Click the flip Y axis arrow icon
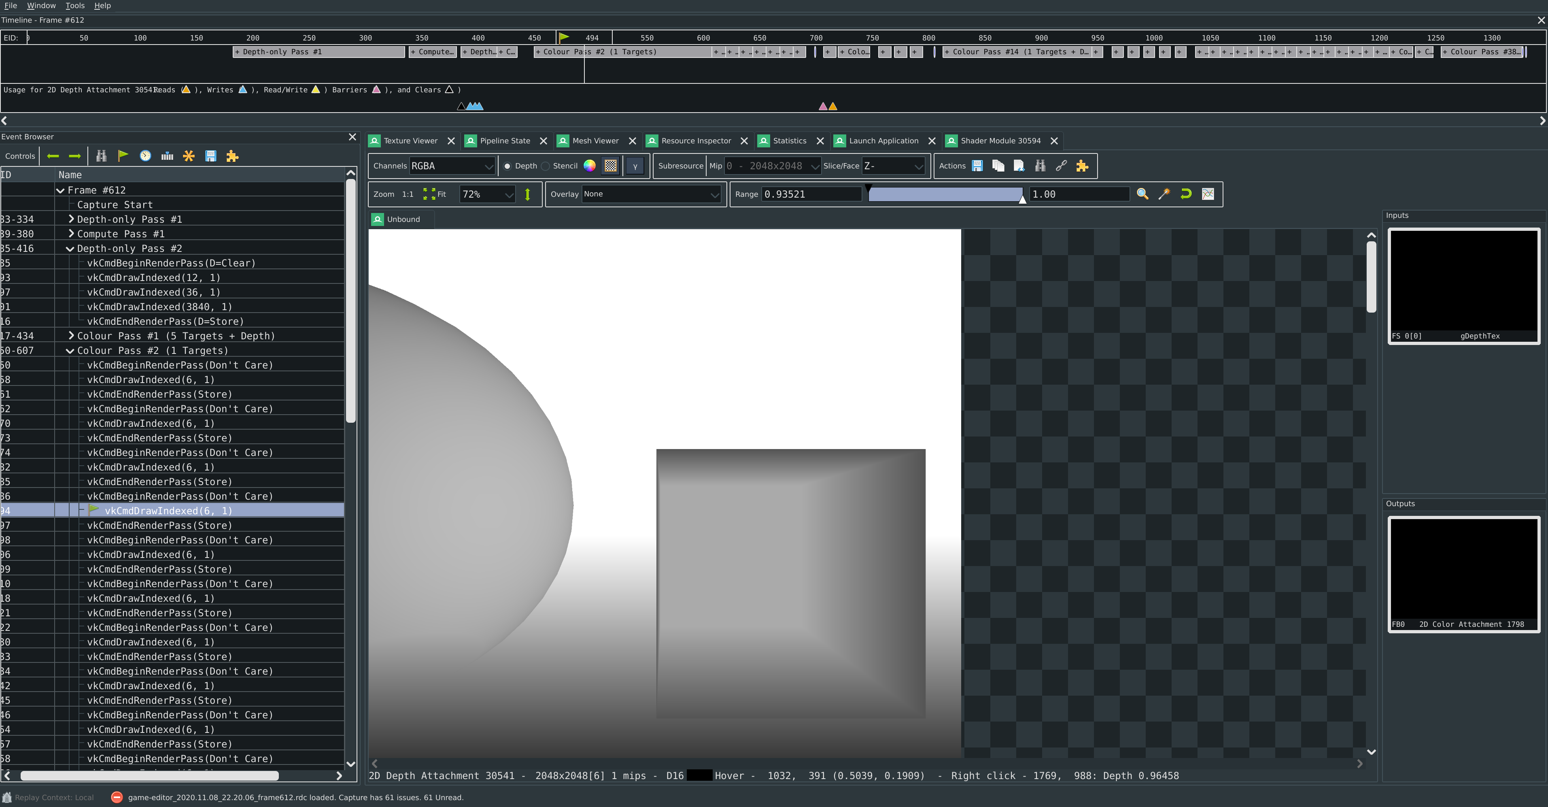 click(527, 194)
